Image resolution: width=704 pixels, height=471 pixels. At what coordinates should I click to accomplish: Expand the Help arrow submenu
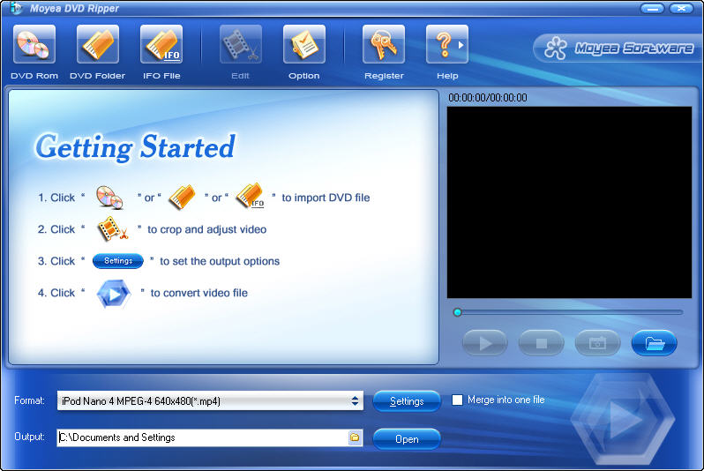coord(461,45)
